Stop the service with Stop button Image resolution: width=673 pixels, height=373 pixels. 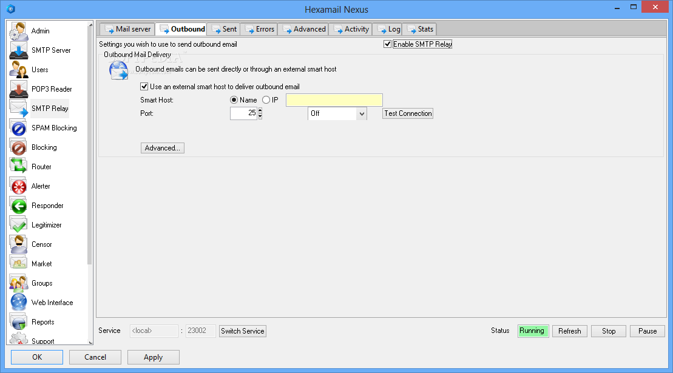click(609, 331)
